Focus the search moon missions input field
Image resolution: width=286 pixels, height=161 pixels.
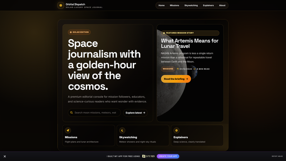94,113
